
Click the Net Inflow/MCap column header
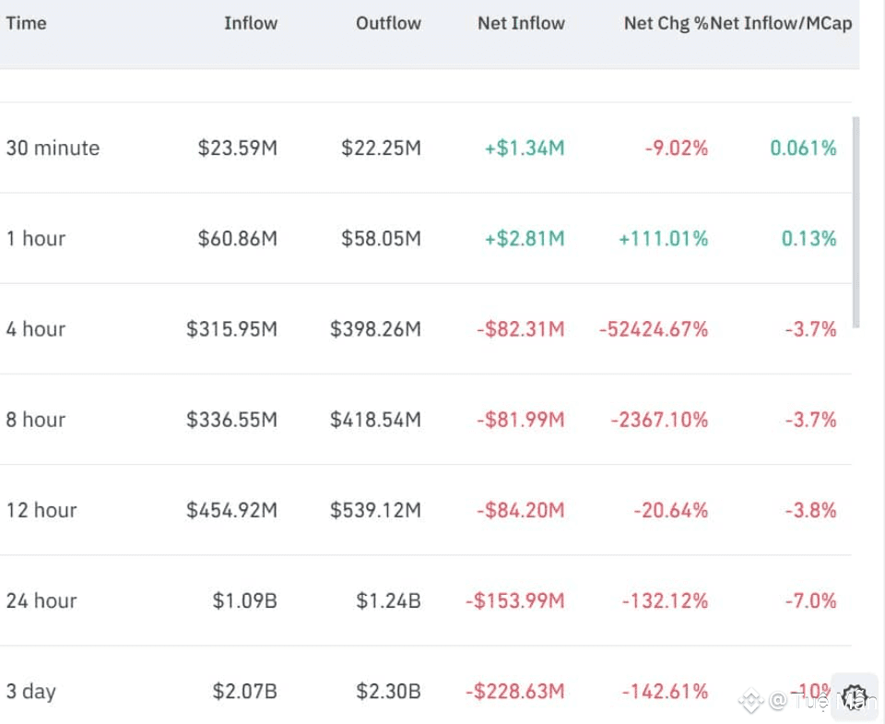782,23
